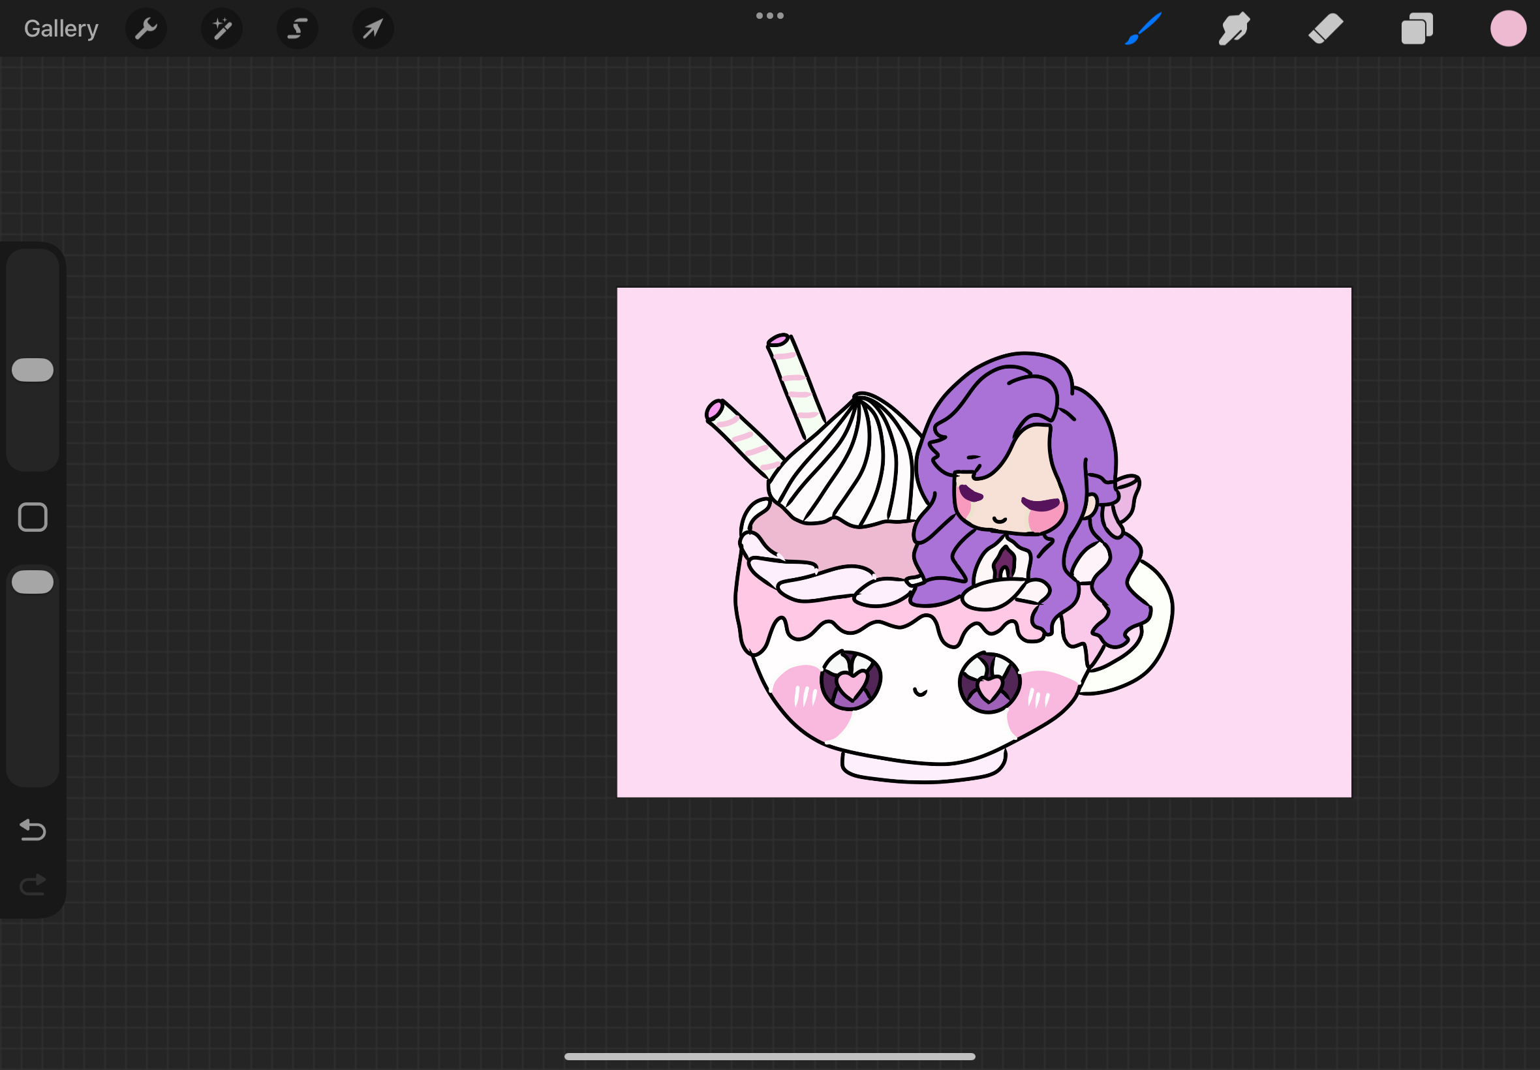Open the Actions wrench menu
The width and height of the screenshot is (1540, 1070).
point(146,29)
